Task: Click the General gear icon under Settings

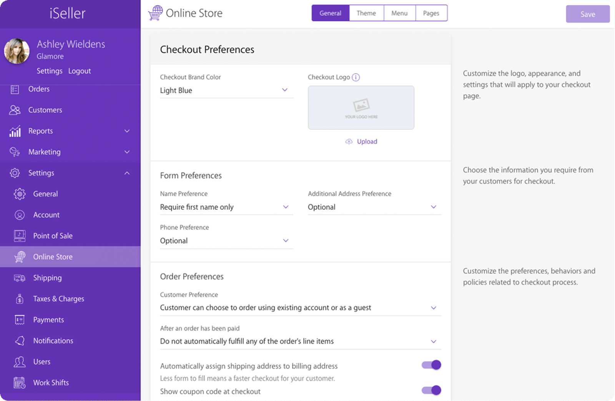Action: pos(20,194)
